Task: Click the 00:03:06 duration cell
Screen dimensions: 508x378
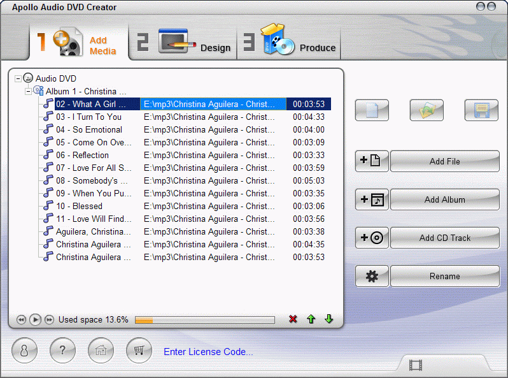Action: tap(308, 206)
